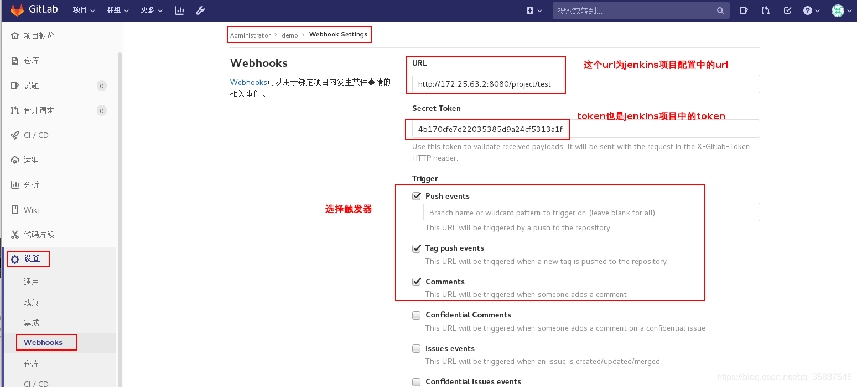
Task: Click Administrator breadcrumb link
Action: (x=250, y=35)
